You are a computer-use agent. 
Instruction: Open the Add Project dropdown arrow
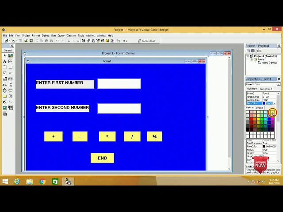click(x=9, y=41)
